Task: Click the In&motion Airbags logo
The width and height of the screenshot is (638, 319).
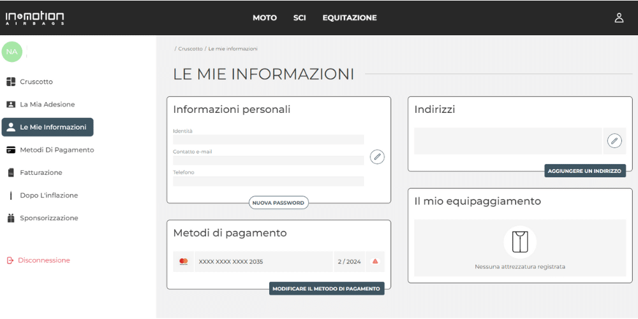Action: pos(34,19)
